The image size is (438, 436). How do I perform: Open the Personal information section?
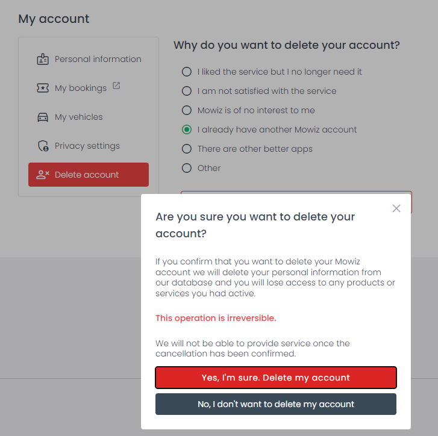[x=98, y=59]
